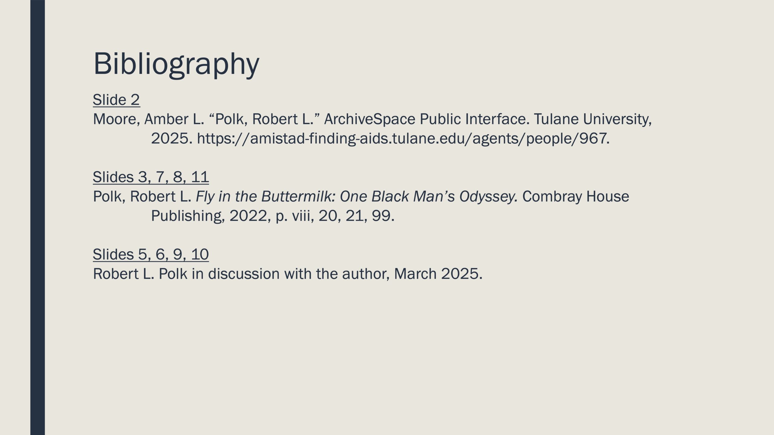Click the quoted title "Polk, Robert L."
Screen dimensions: 774x435
[264, 119]
